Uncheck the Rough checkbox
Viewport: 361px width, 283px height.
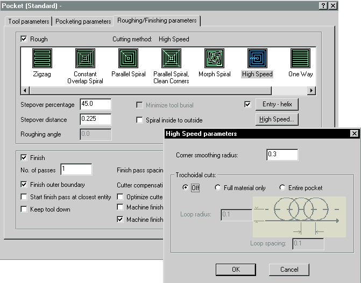(x=24, y=39)
